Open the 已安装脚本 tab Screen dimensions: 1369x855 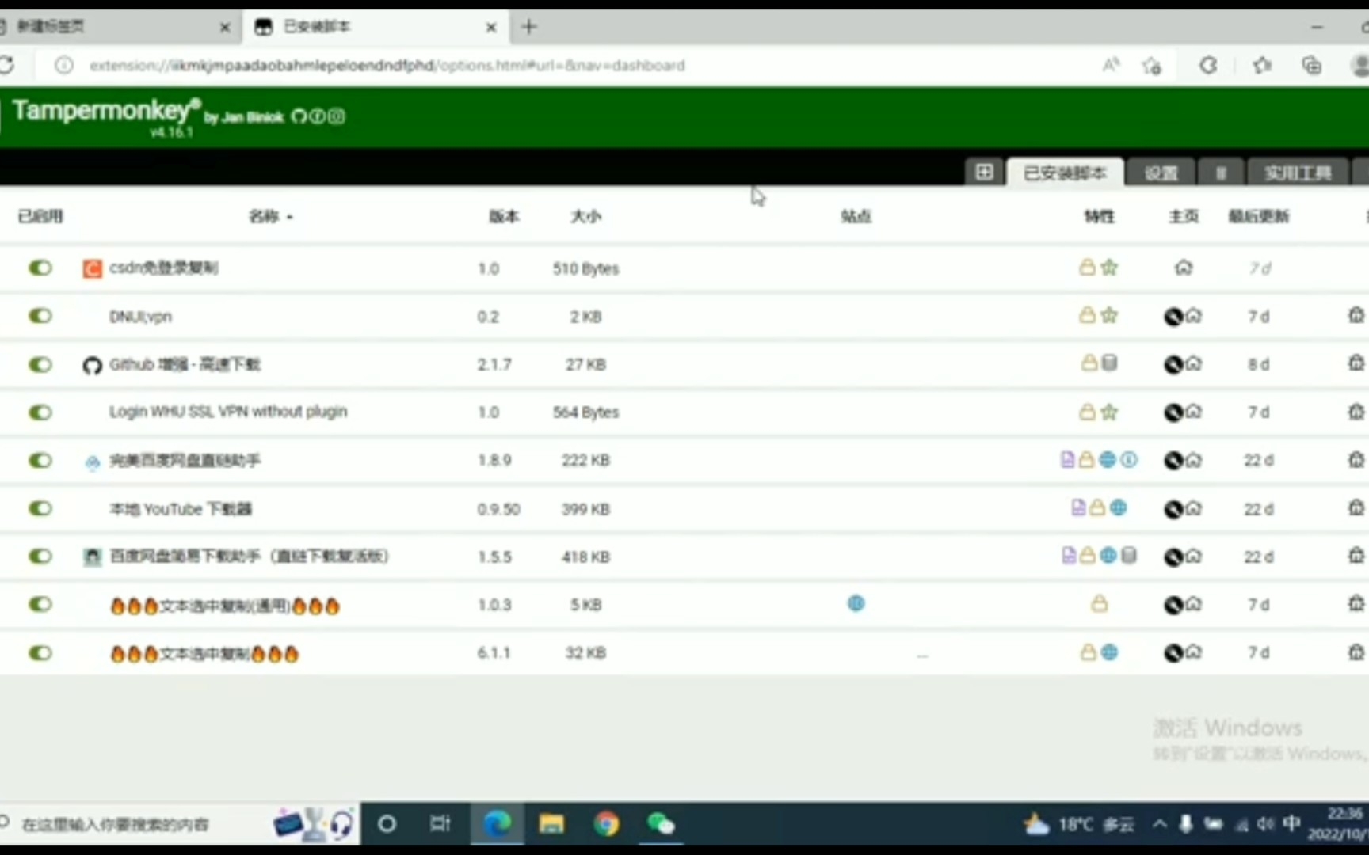(x=1065, y=173)
